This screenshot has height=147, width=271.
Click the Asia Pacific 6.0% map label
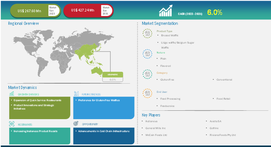pyautogui.click(x=113, y=77)
